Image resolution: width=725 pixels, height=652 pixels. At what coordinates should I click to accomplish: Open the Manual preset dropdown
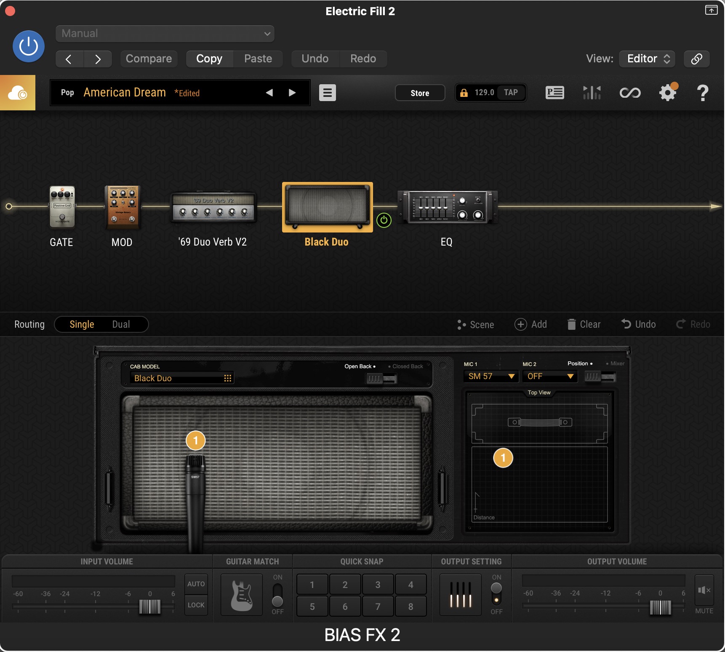(x=165, y=34)
